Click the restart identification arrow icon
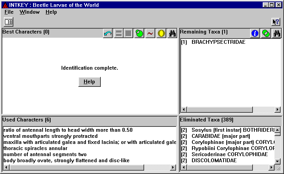 [108, 34]
